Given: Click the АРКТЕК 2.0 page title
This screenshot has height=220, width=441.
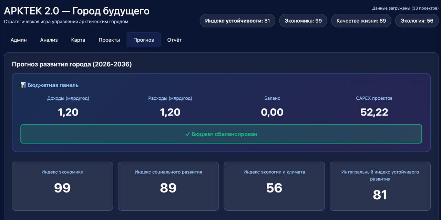Looking at the screenshot, I should point(76,11).
